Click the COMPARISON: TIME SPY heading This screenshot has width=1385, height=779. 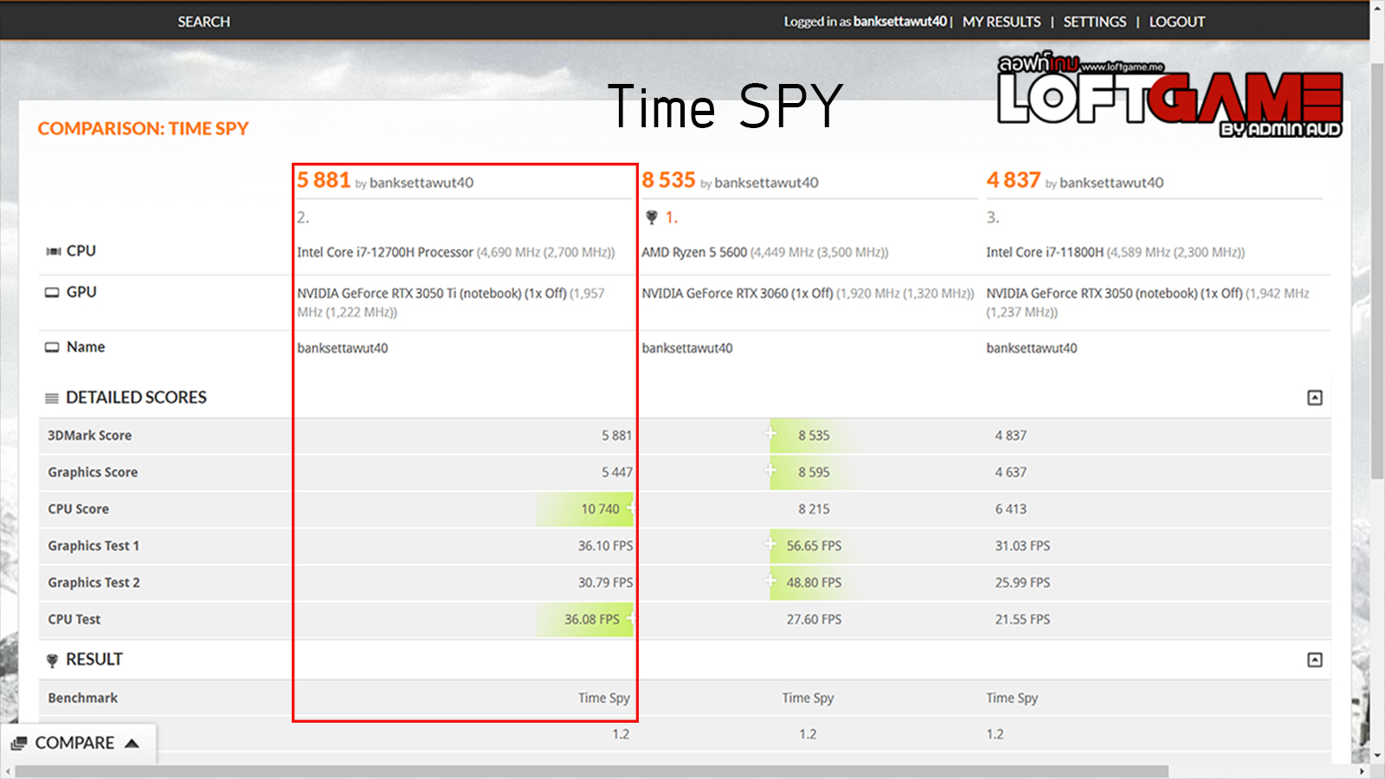(144, 129)
